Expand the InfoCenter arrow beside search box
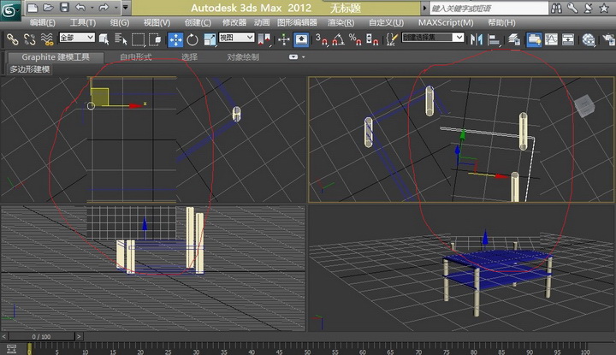Screen dimensions: 616x355 pyautogui.click(x=424, y=8)
